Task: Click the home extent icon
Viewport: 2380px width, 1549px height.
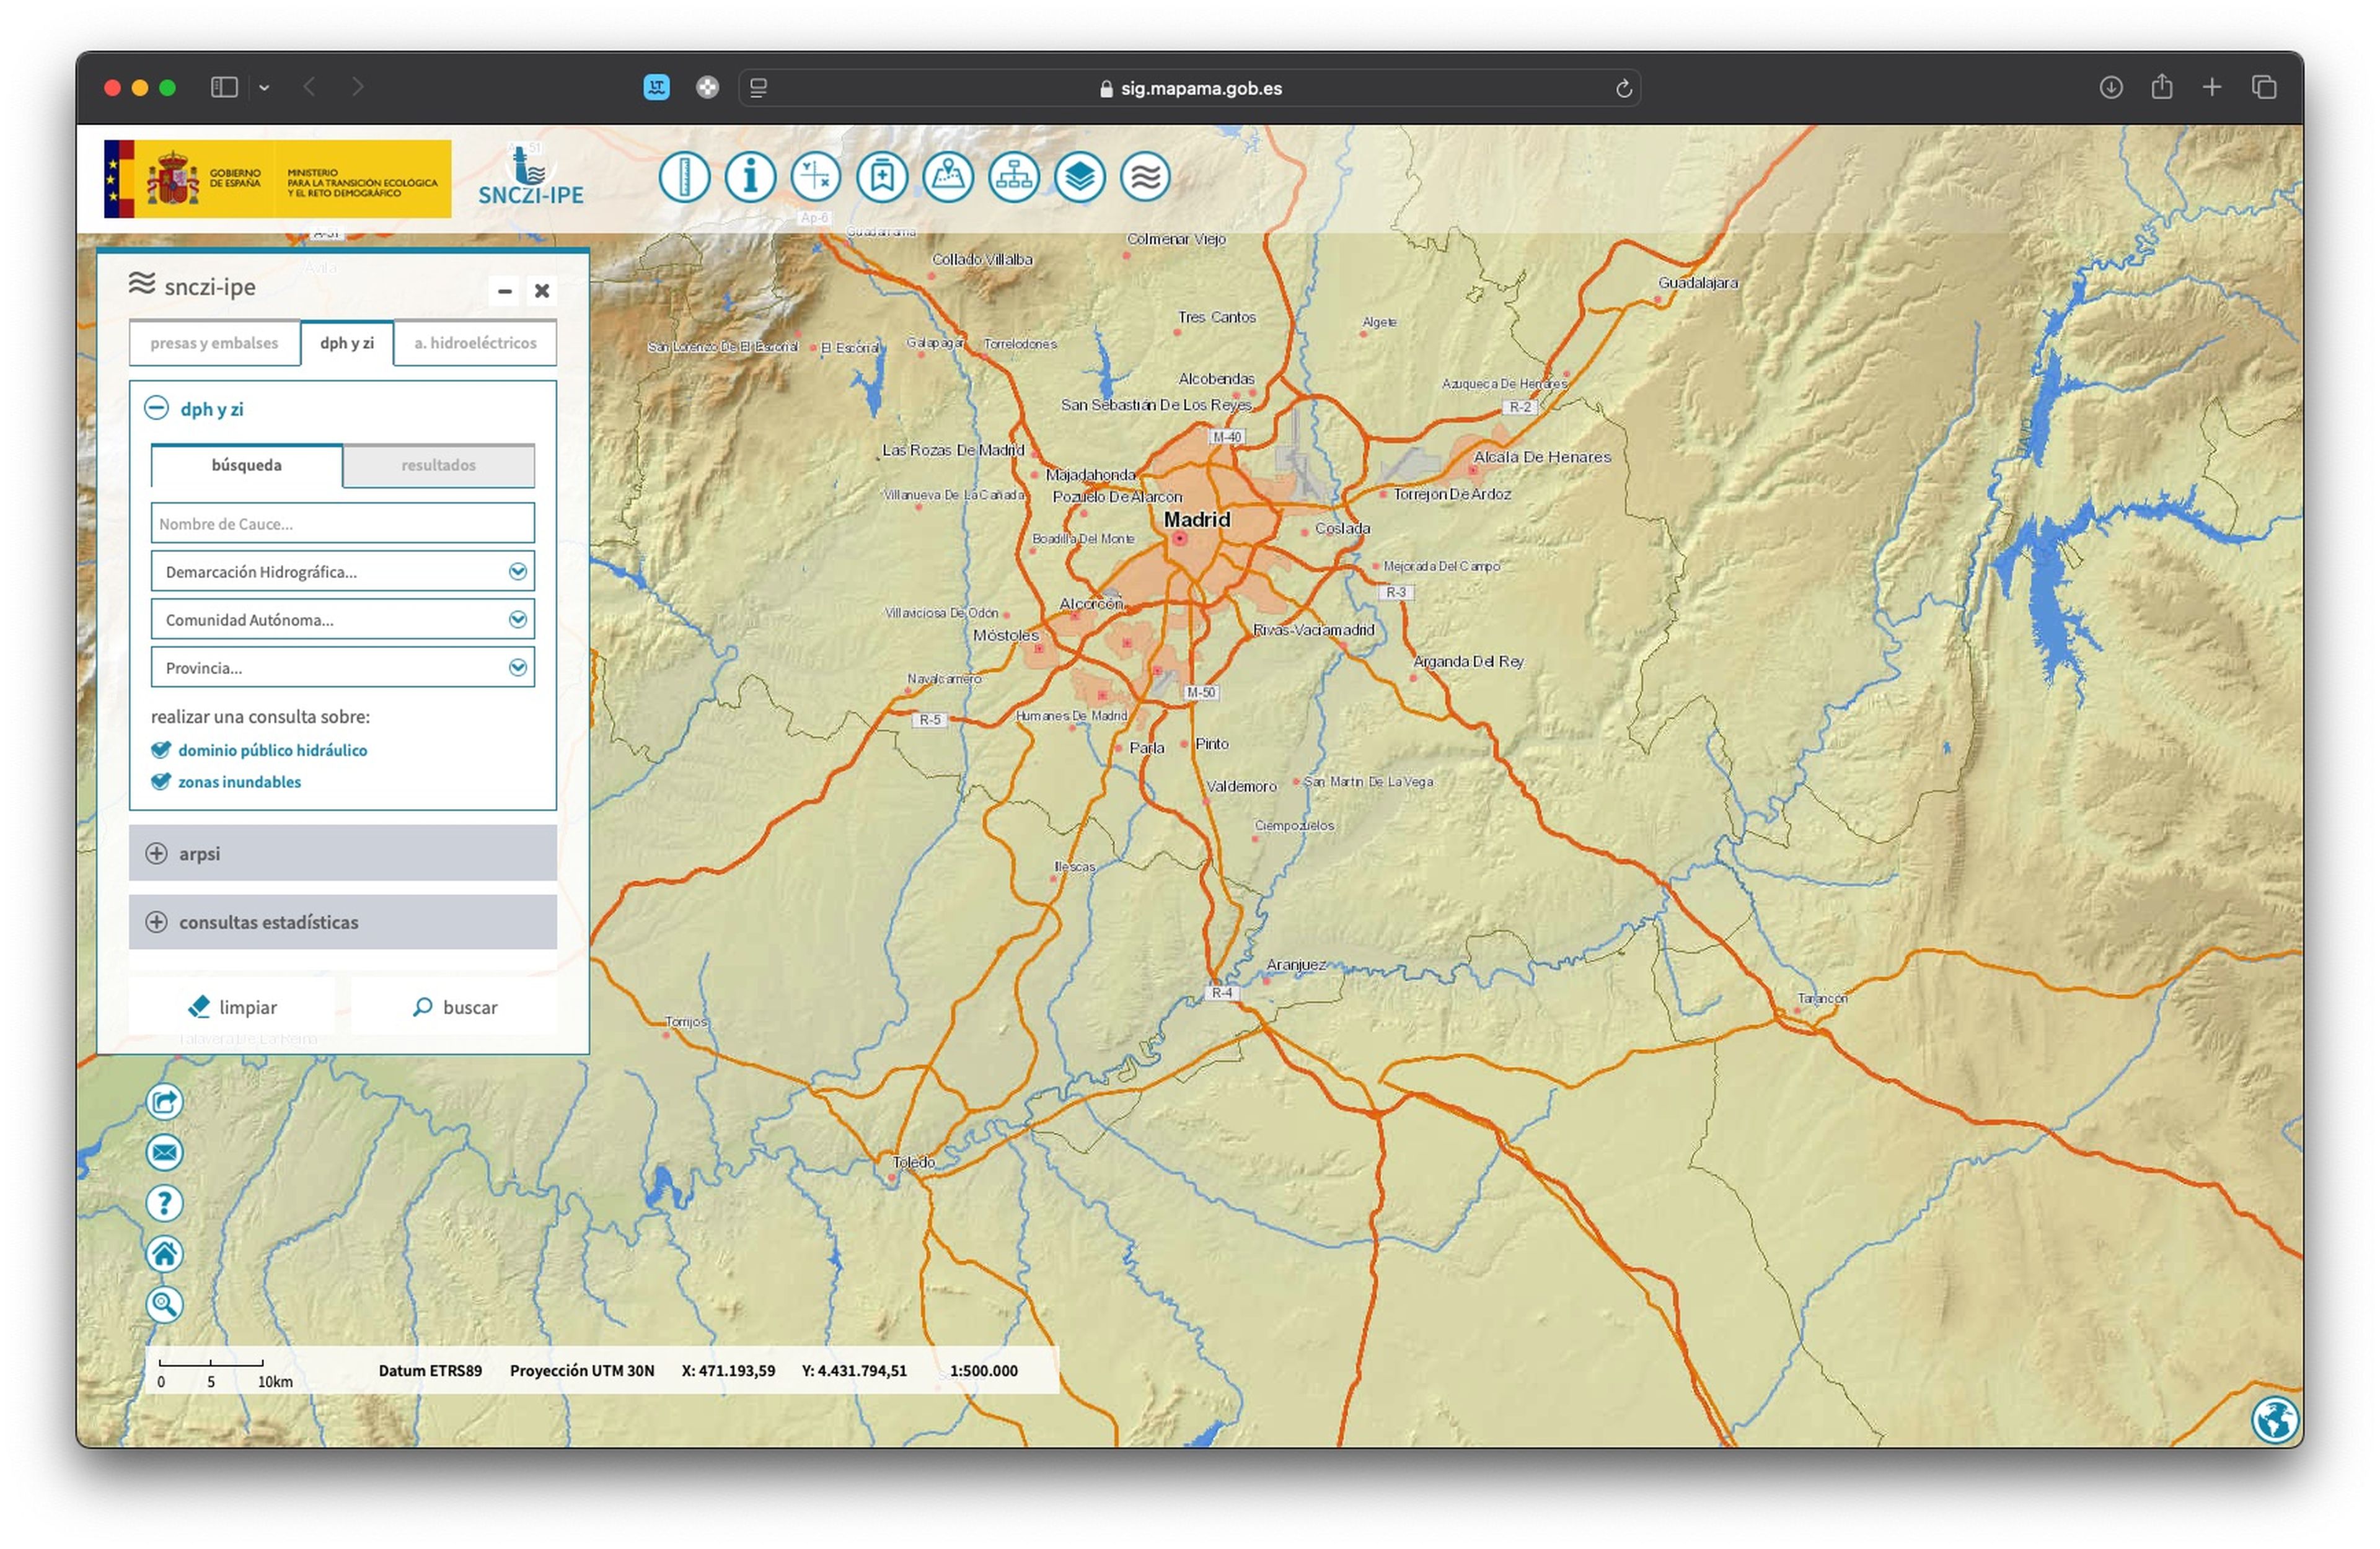Action: coord(165,1254)
